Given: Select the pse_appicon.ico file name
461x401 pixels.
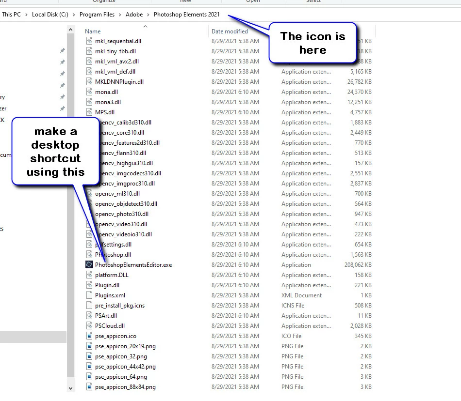Looking at the screenshot, I should pyautogui.click(x=115, y=336).
